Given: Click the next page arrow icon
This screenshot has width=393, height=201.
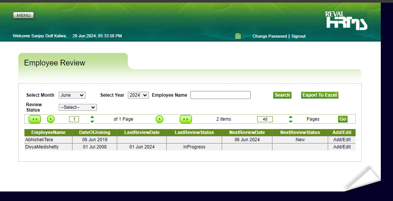Looking at the screenshot, I should (159, 119).
